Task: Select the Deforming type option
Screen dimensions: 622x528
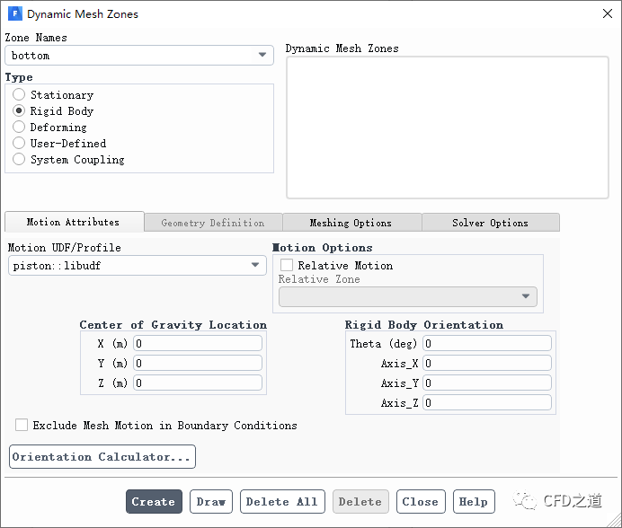Action: [x=19, y=128]
